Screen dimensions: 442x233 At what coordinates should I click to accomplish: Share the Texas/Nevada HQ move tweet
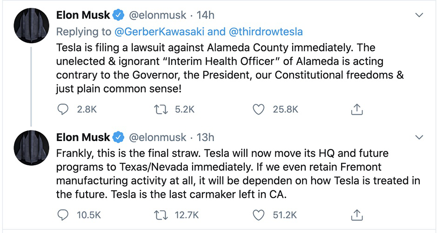pyautogui.click(x=356, y=215)
